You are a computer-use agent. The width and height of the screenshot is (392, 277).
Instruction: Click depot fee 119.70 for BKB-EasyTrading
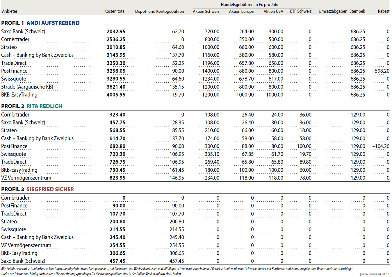click(177, 95)
